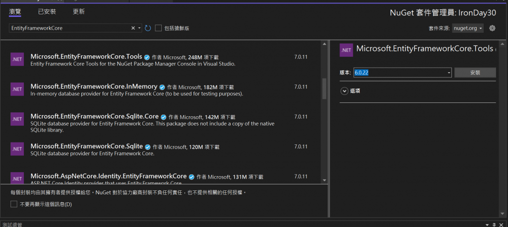Select Microsoft.EntityFrameworkCore.InMemory package name

coord(94,87)
